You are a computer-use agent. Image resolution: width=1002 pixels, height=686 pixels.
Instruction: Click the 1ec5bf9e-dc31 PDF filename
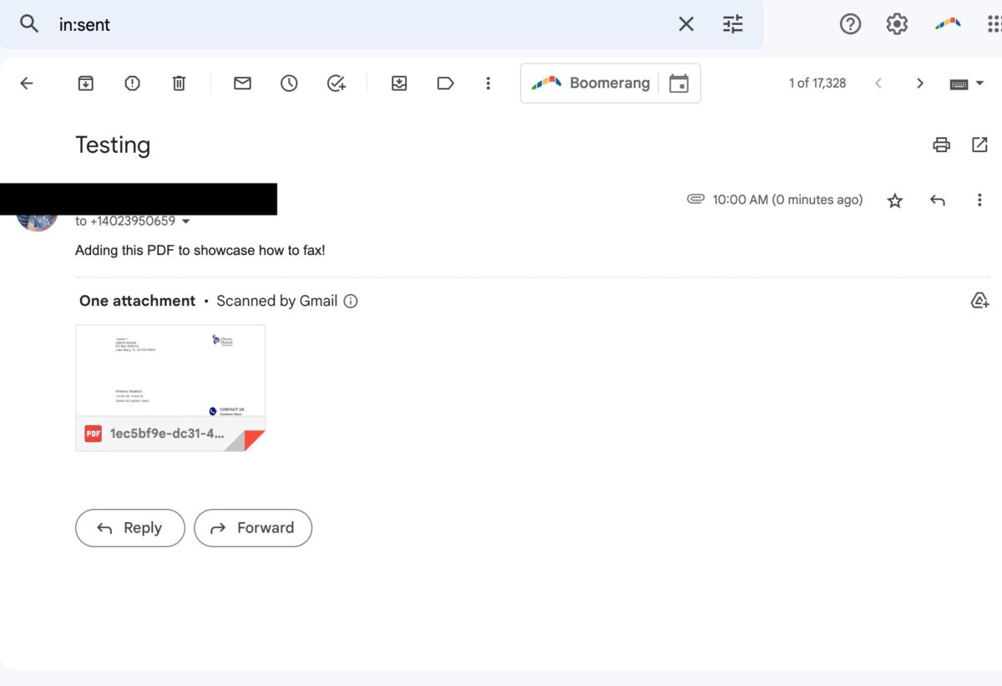click(x=167, y=434)
